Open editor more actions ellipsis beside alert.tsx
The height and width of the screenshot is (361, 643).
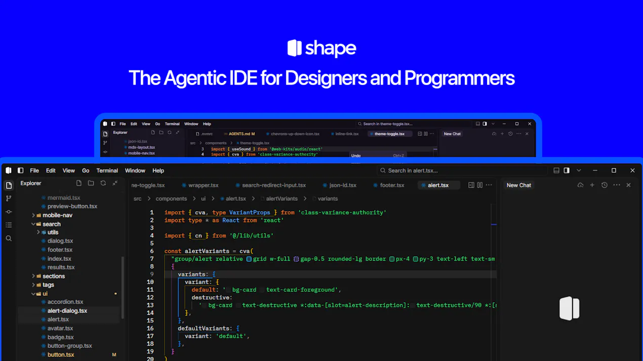489,186
